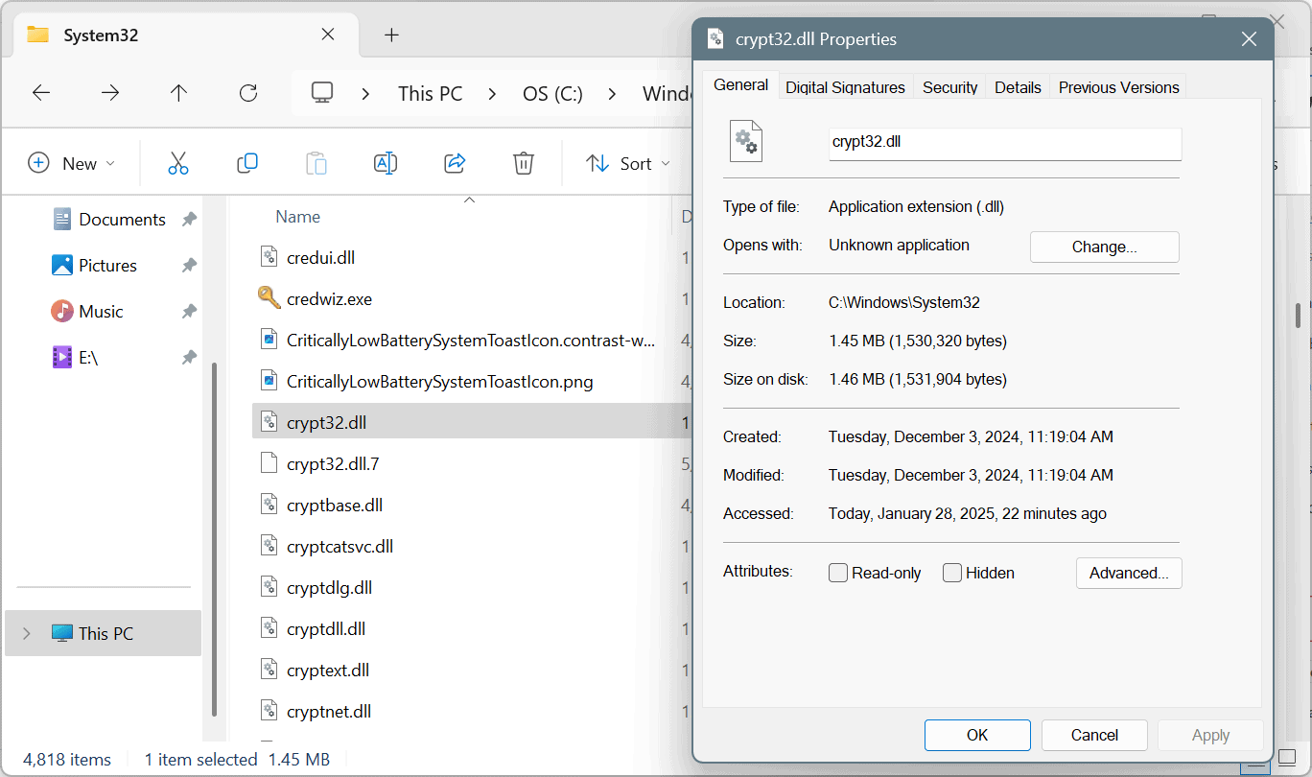Click the Pictures icon in sidebar
The width and height of the screenshot is (1312, 777).
[x=62, y=265]
